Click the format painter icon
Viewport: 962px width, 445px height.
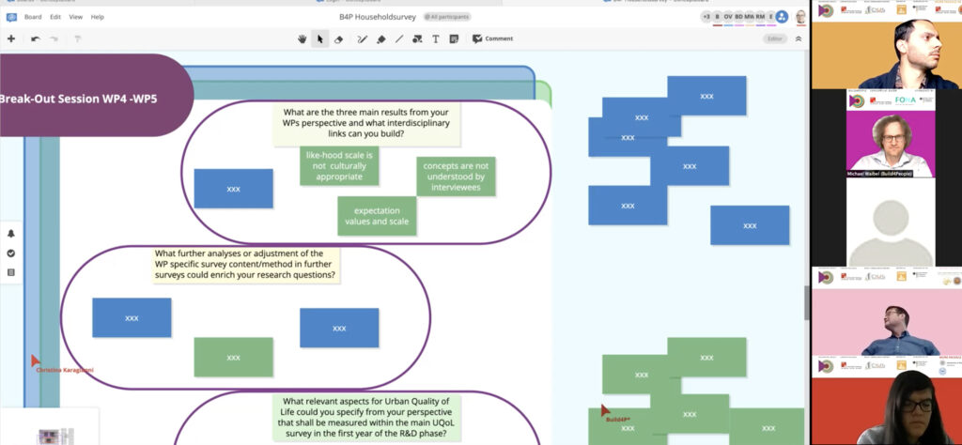[x=78, y=38]
